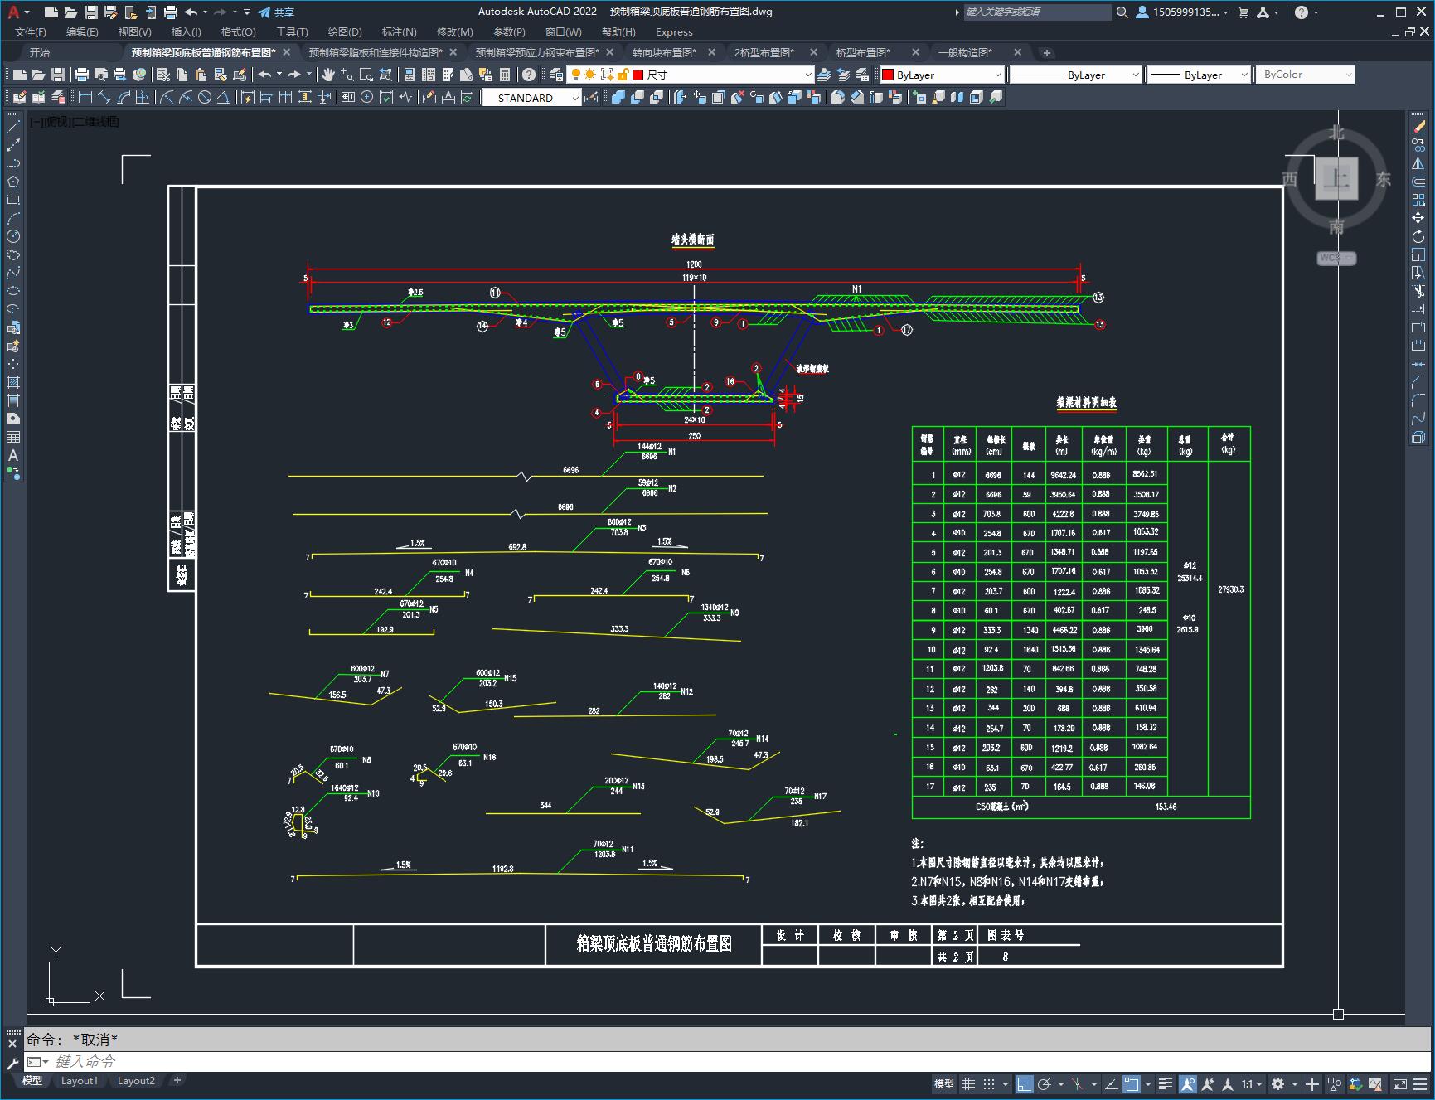This screenshot has height=1100, width=1435.
Task: Toggle ortho mode in status bar
Action: (1025, 1083)
